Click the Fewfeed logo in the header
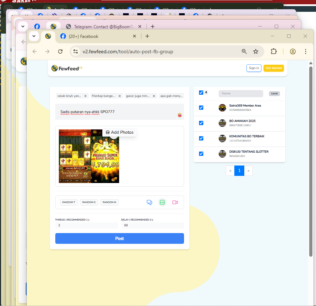The height and width of the screenshot is (306, 316). coord(67,68)
